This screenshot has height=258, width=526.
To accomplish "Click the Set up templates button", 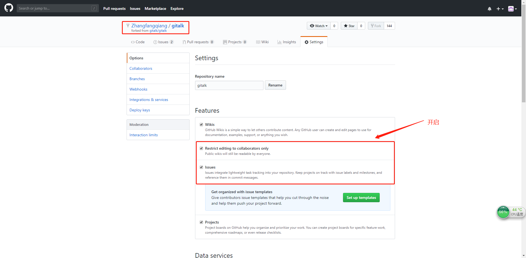I will point(361,198).
